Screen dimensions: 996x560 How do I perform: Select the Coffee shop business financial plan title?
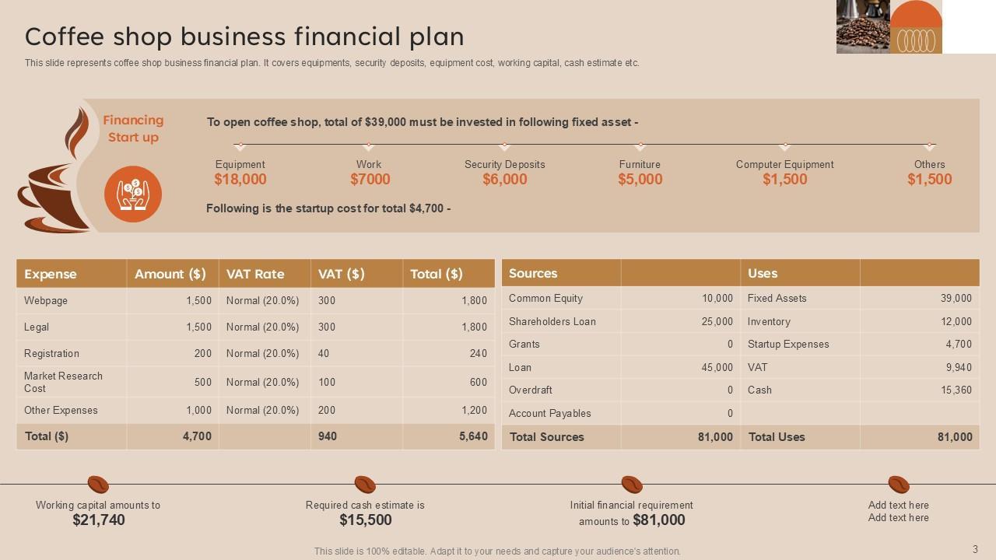click(x=244, y=37)
